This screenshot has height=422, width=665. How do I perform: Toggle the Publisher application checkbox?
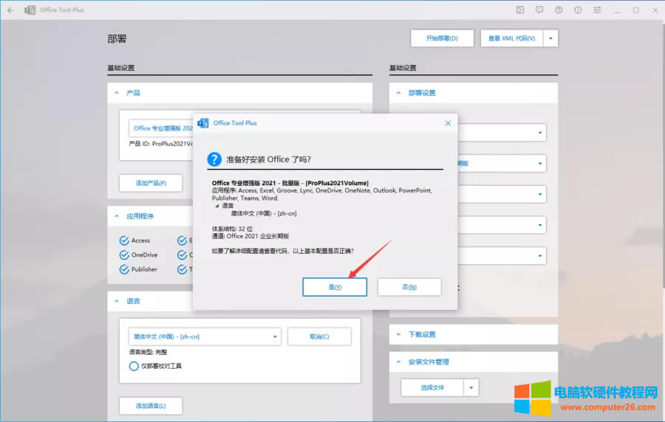pos(124,269)
